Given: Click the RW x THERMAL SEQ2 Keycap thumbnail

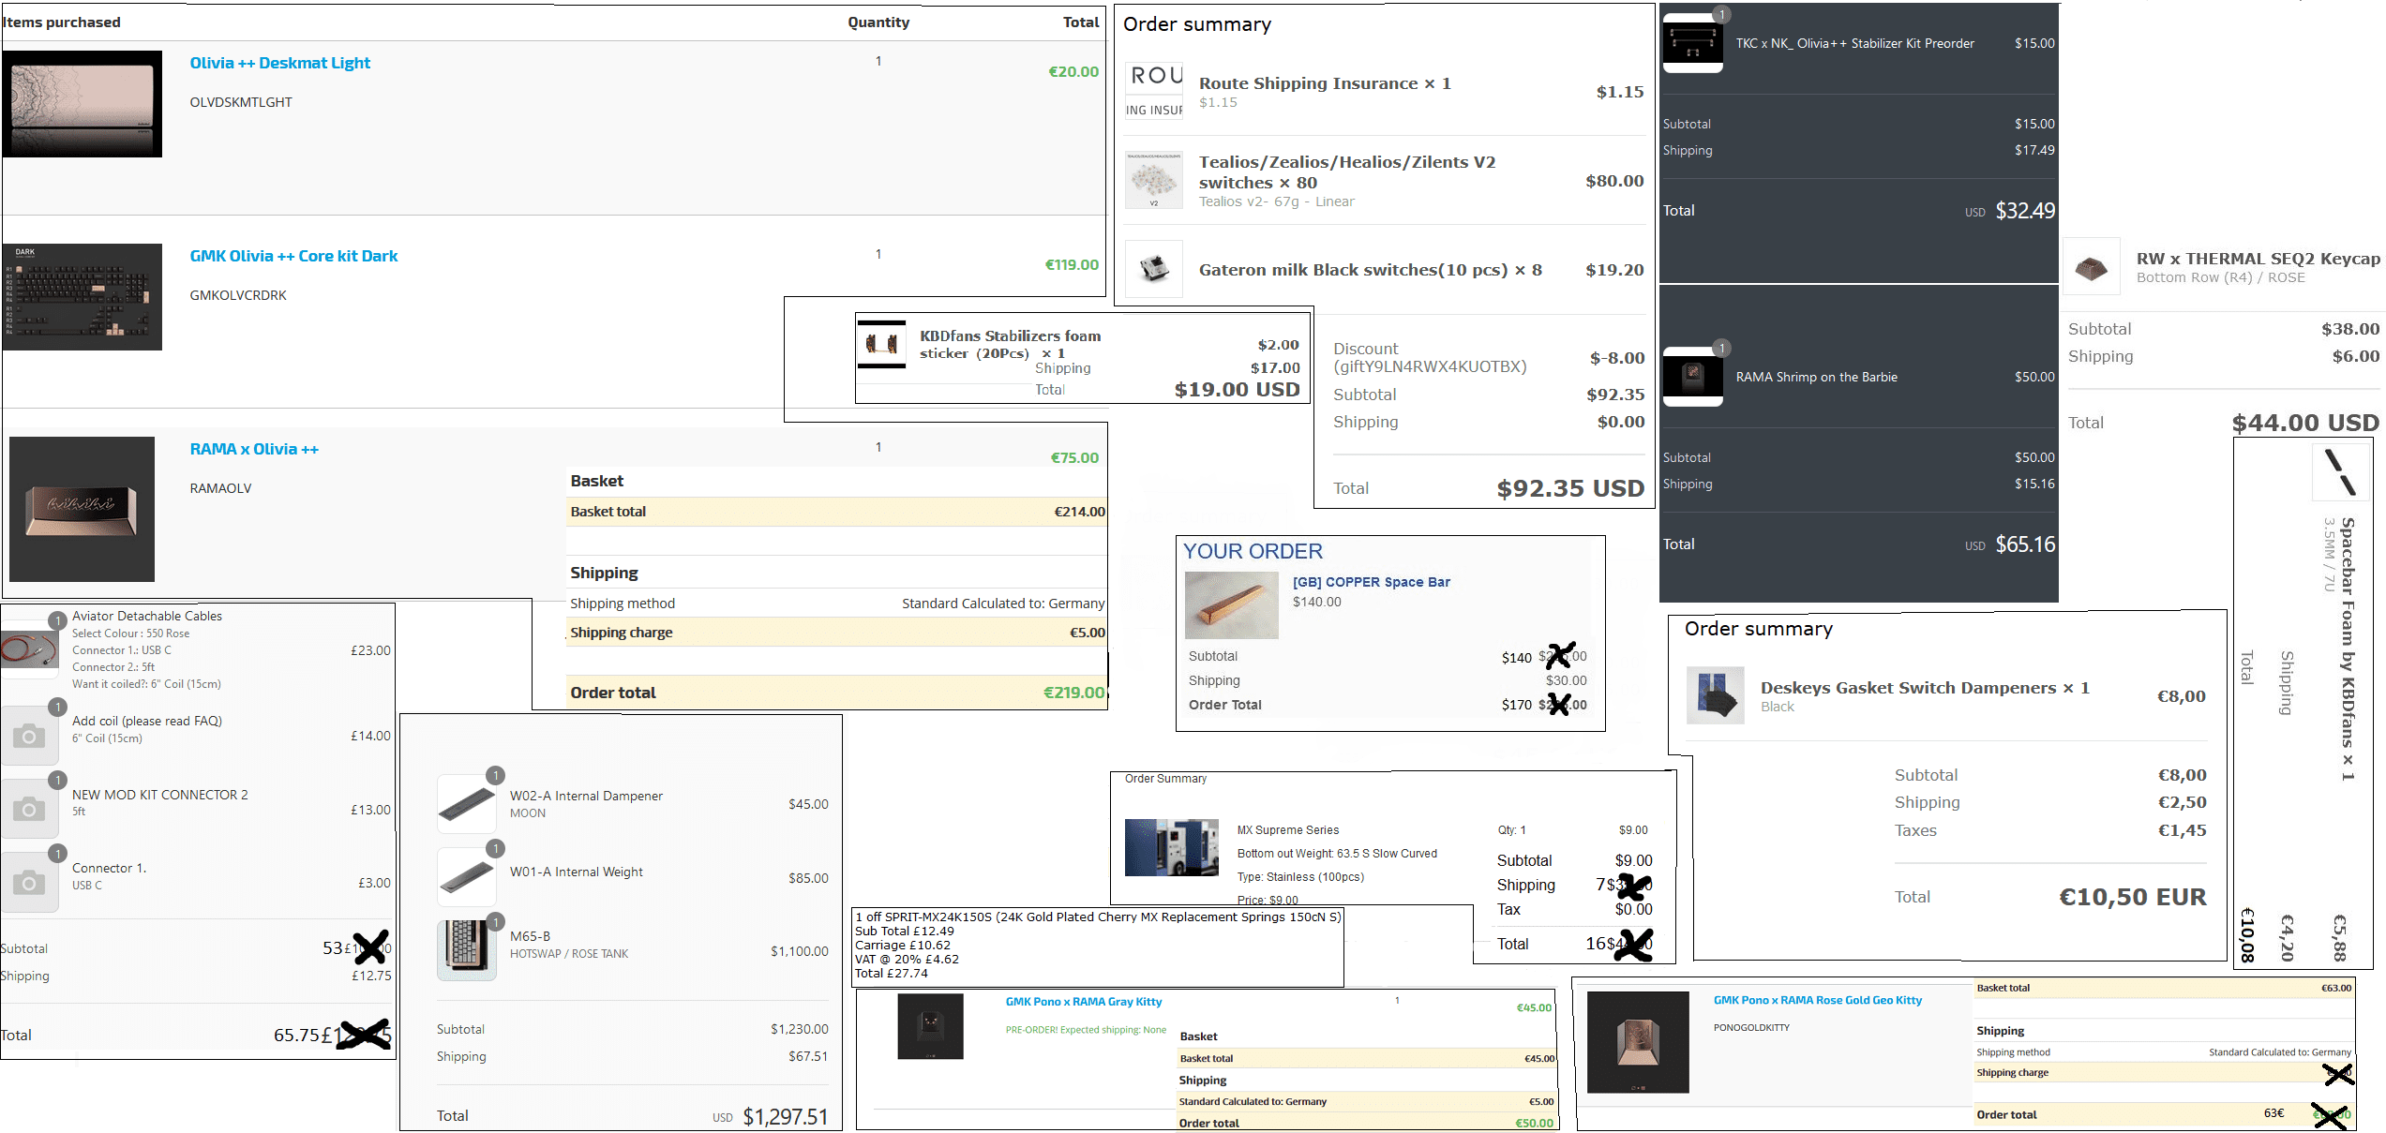Looking at the screenshot, I should pos(2092,267).
